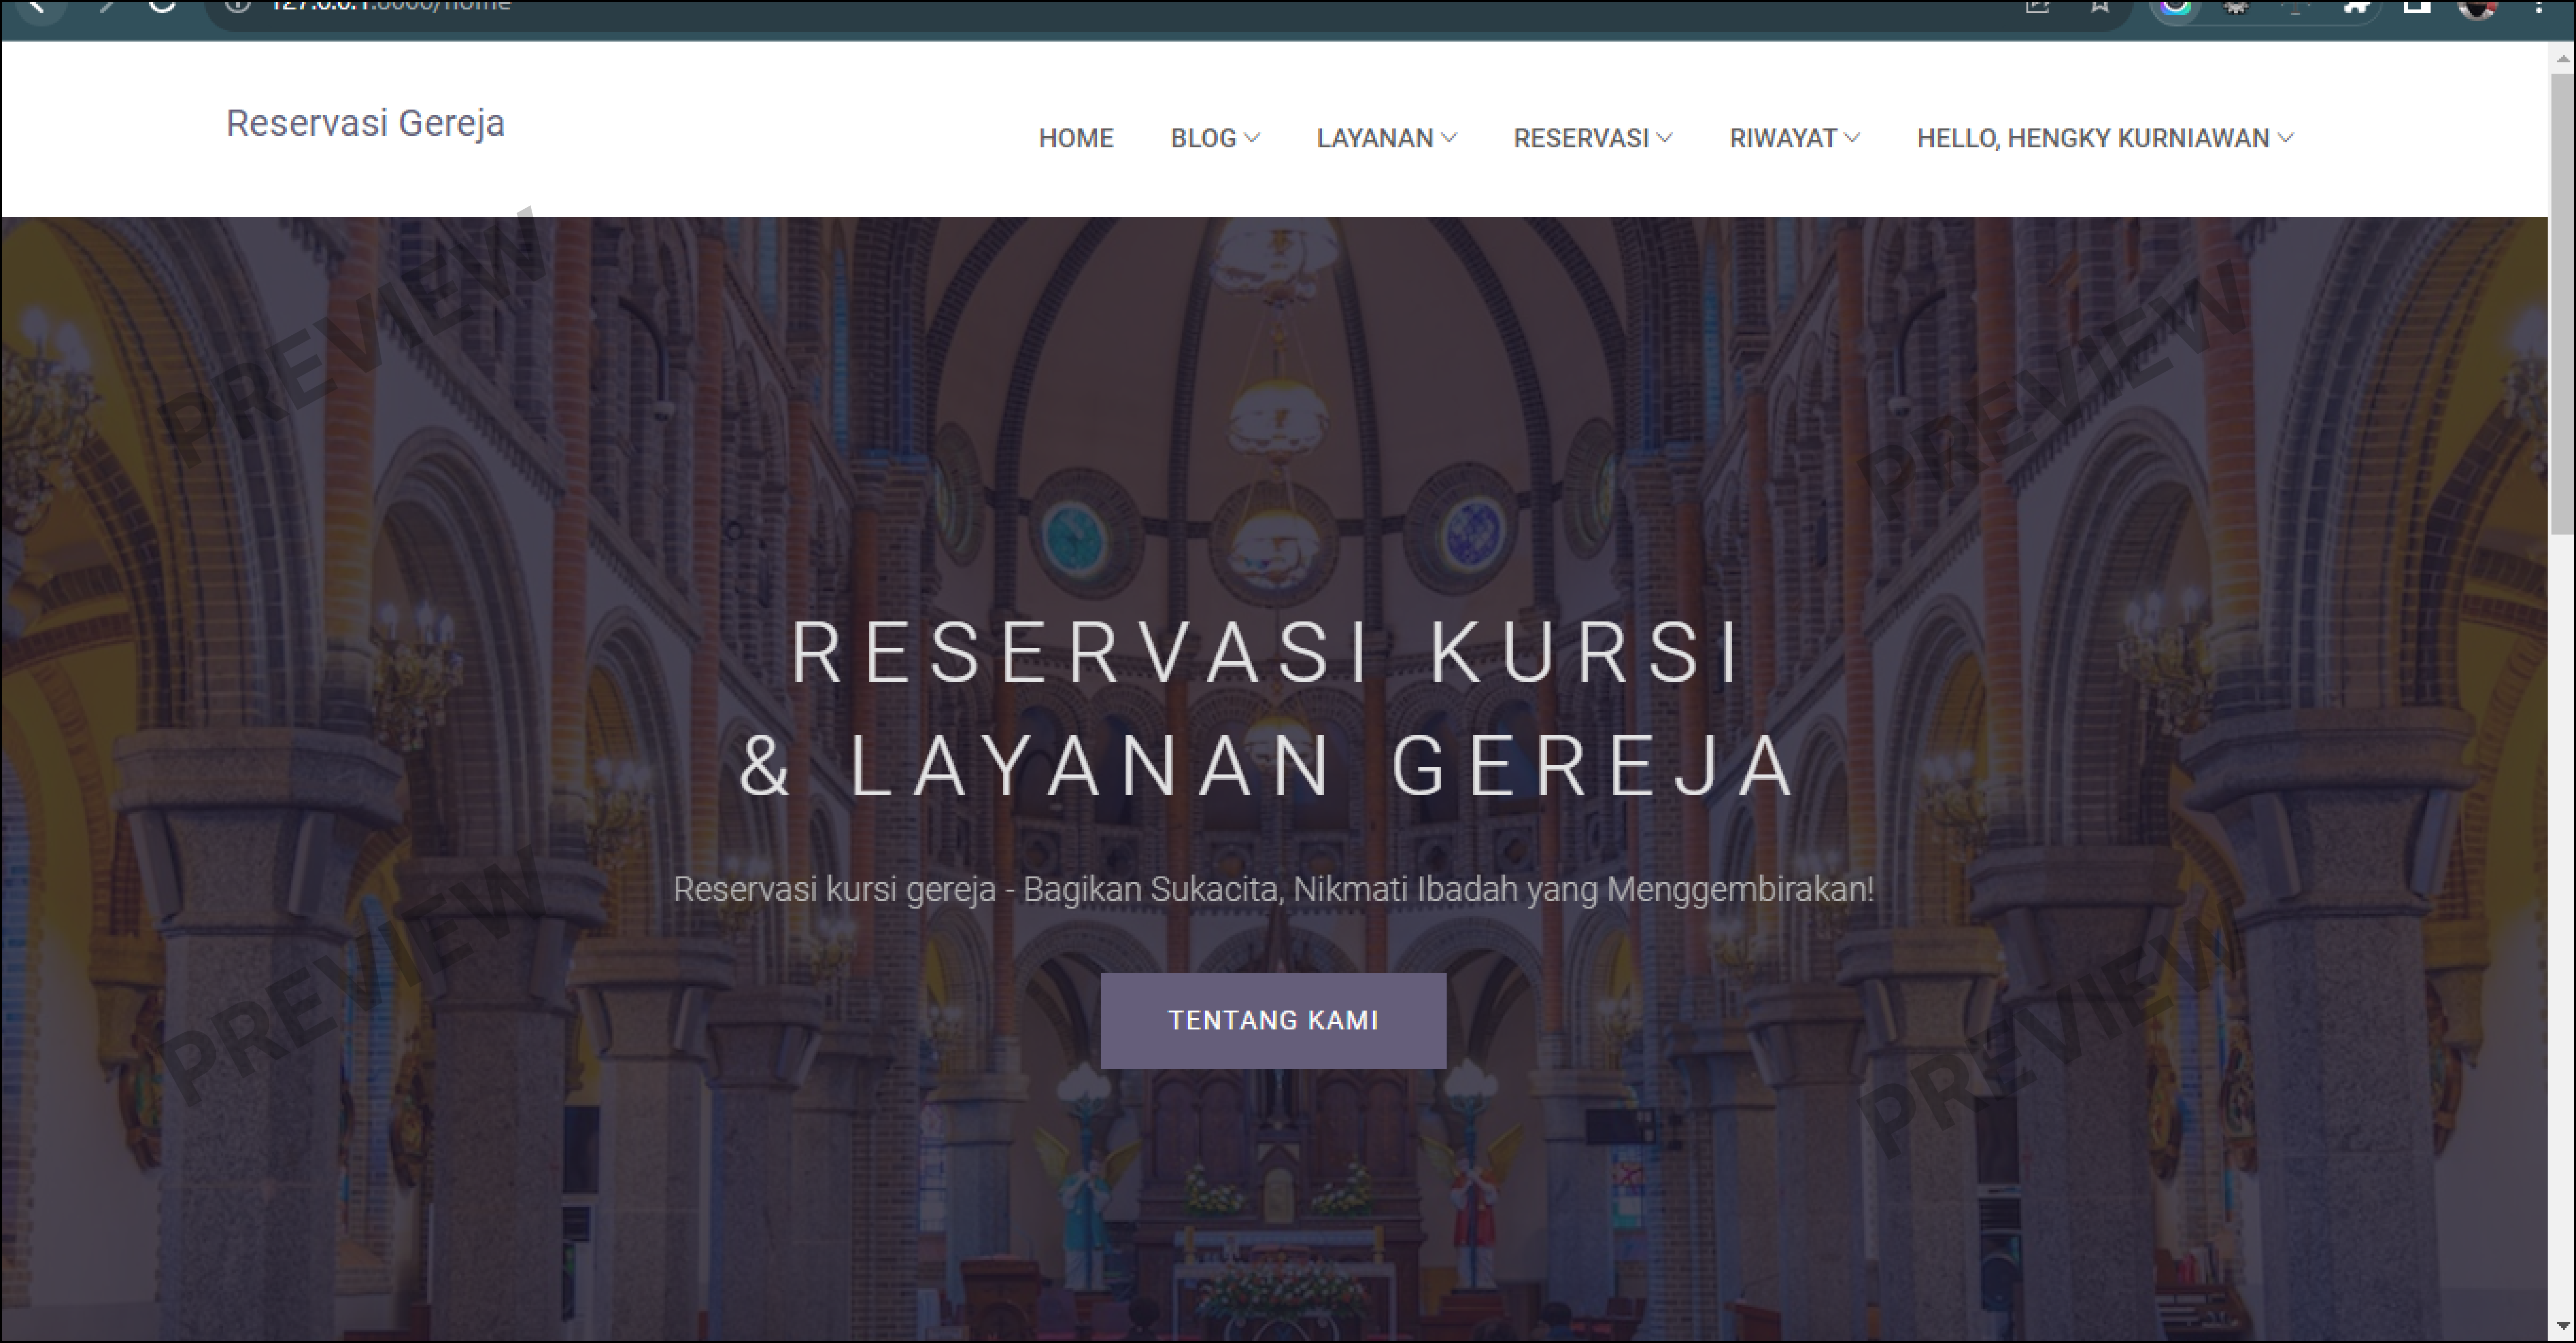2576x1343 pixels.
Task: Click the page vertical scrollbar thumb
Action: pos(2562,305)
